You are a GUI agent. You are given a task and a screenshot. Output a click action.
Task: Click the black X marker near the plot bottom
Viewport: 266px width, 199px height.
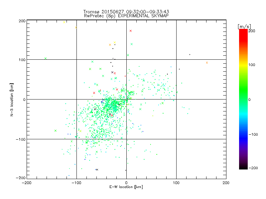pos(97,169)
